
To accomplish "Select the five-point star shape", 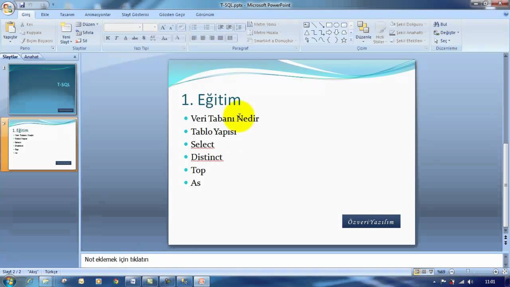I will click(x=344, y=40).
